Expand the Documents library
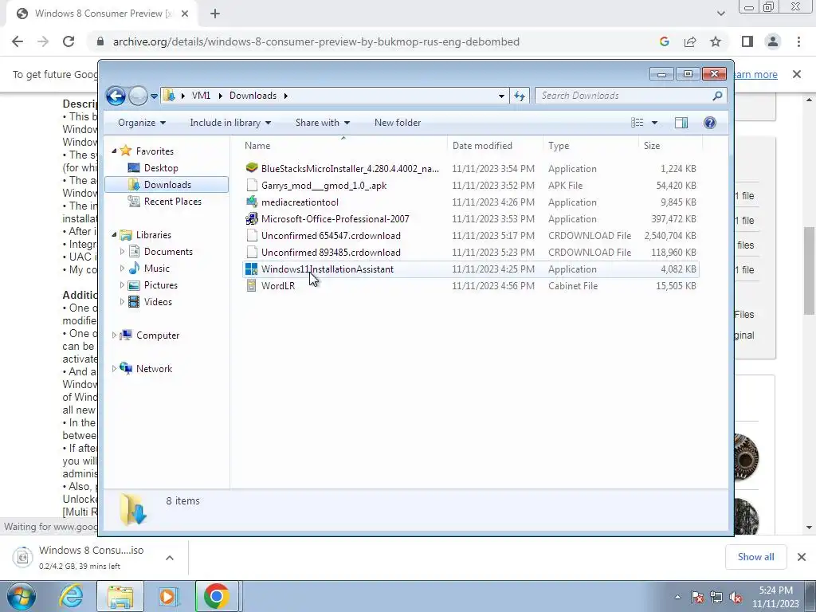 [x=122, y=251]
